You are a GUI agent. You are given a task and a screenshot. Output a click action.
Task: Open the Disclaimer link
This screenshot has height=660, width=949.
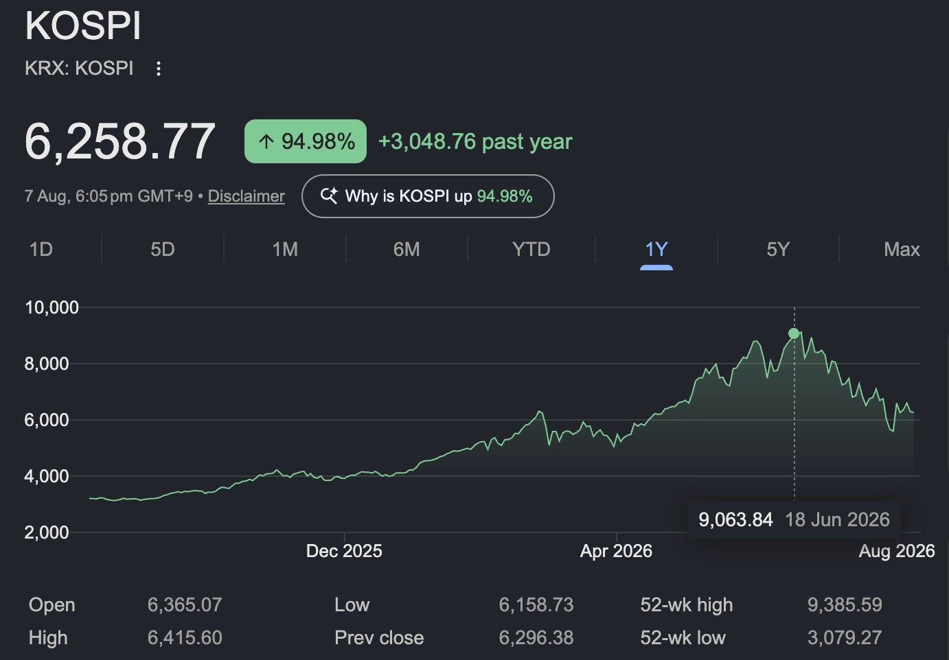point(247,196)
